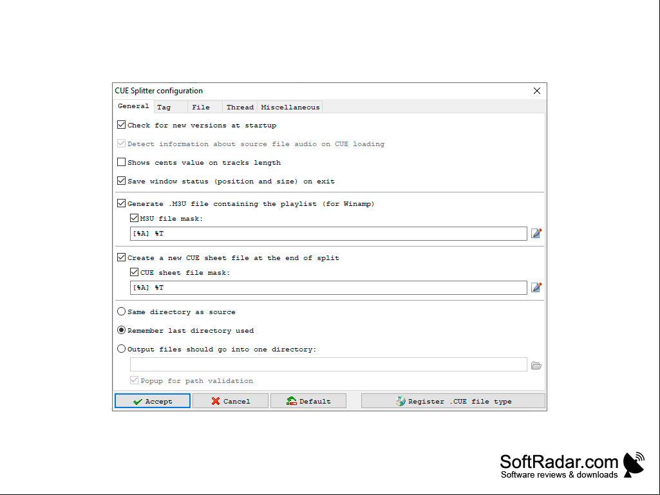The width and height of the screenshot is (660, 495).
Task: Click the Cancel button
Action: 231,401
